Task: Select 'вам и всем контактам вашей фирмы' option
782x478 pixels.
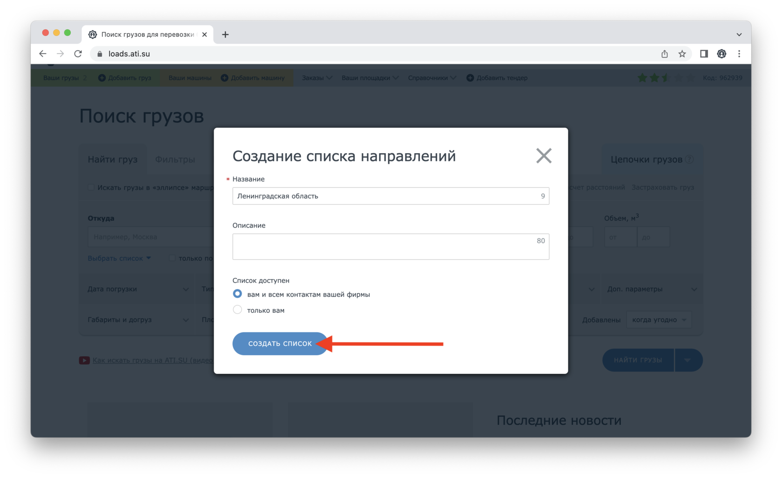Action: point(237,294)
